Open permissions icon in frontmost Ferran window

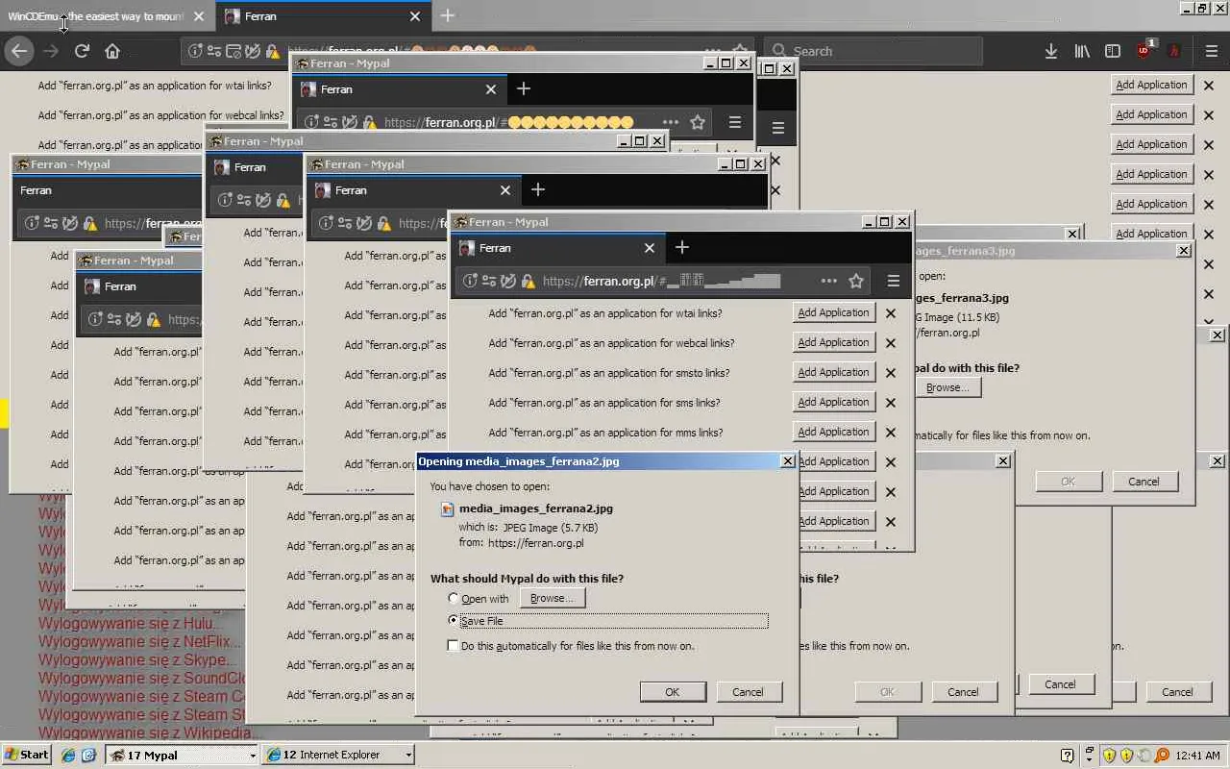coord(489,282)
